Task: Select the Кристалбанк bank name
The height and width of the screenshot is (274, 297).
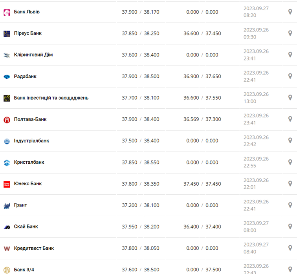Action: 29,162
